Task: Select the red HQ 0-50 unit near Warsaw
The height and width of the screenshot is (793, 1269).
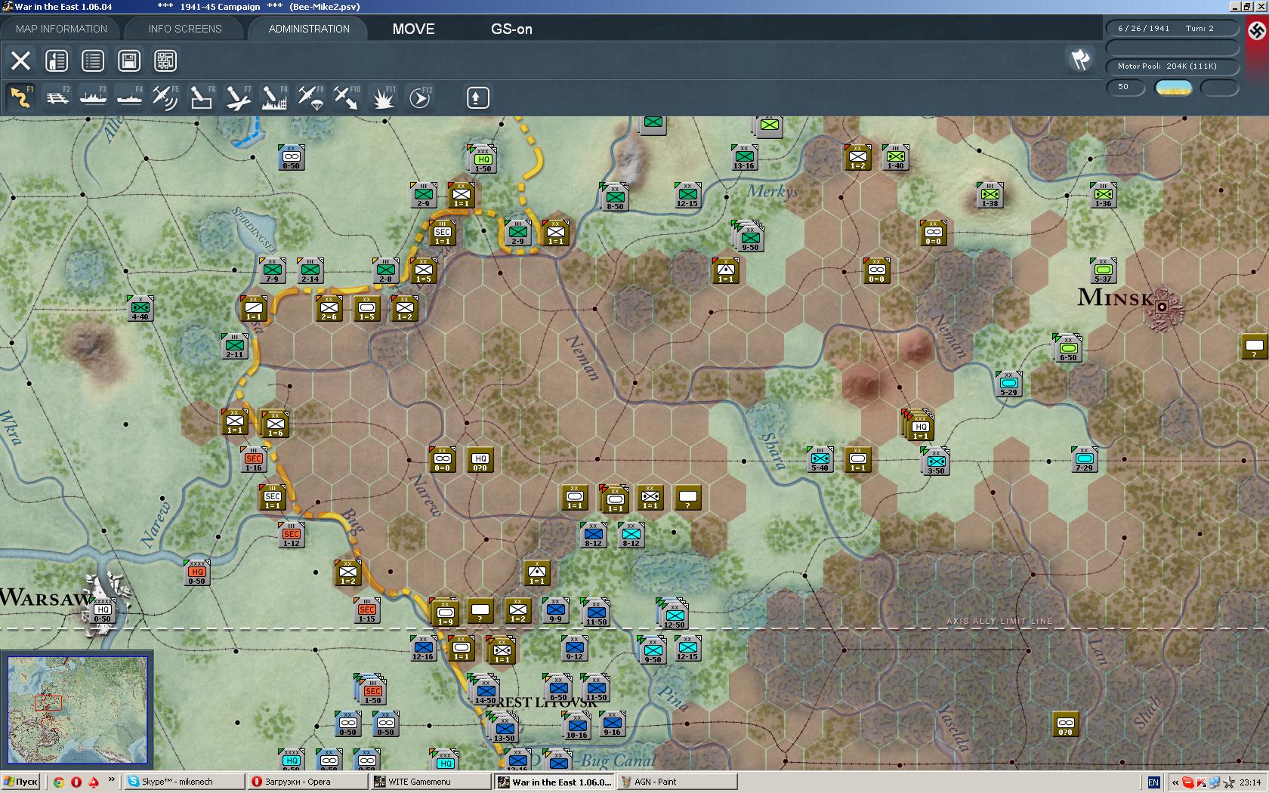Action: (196, 572)
